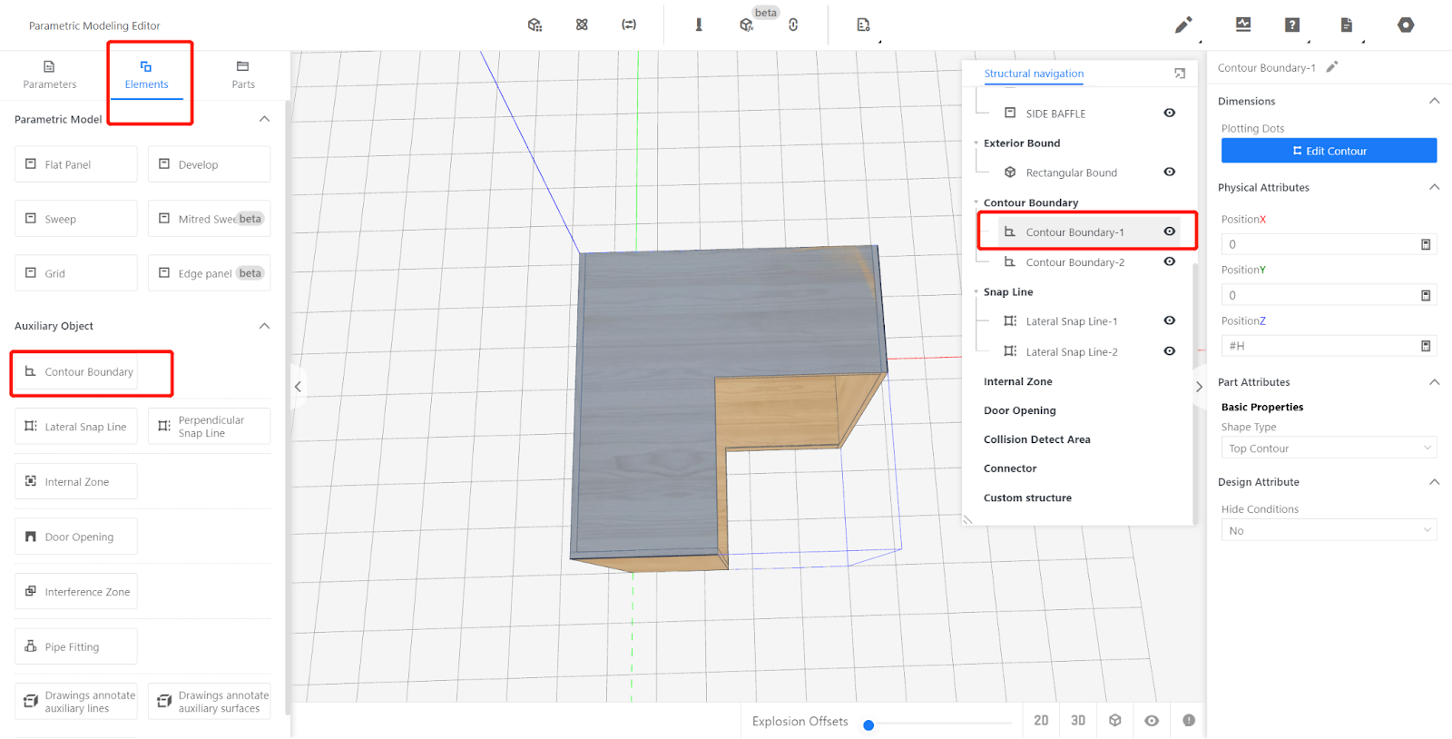Image resolution: width=1452 pixels, height=739 pixels.
Task: Hide Lateral Snap Line-1 in the tree
Action: [1170, 320]
